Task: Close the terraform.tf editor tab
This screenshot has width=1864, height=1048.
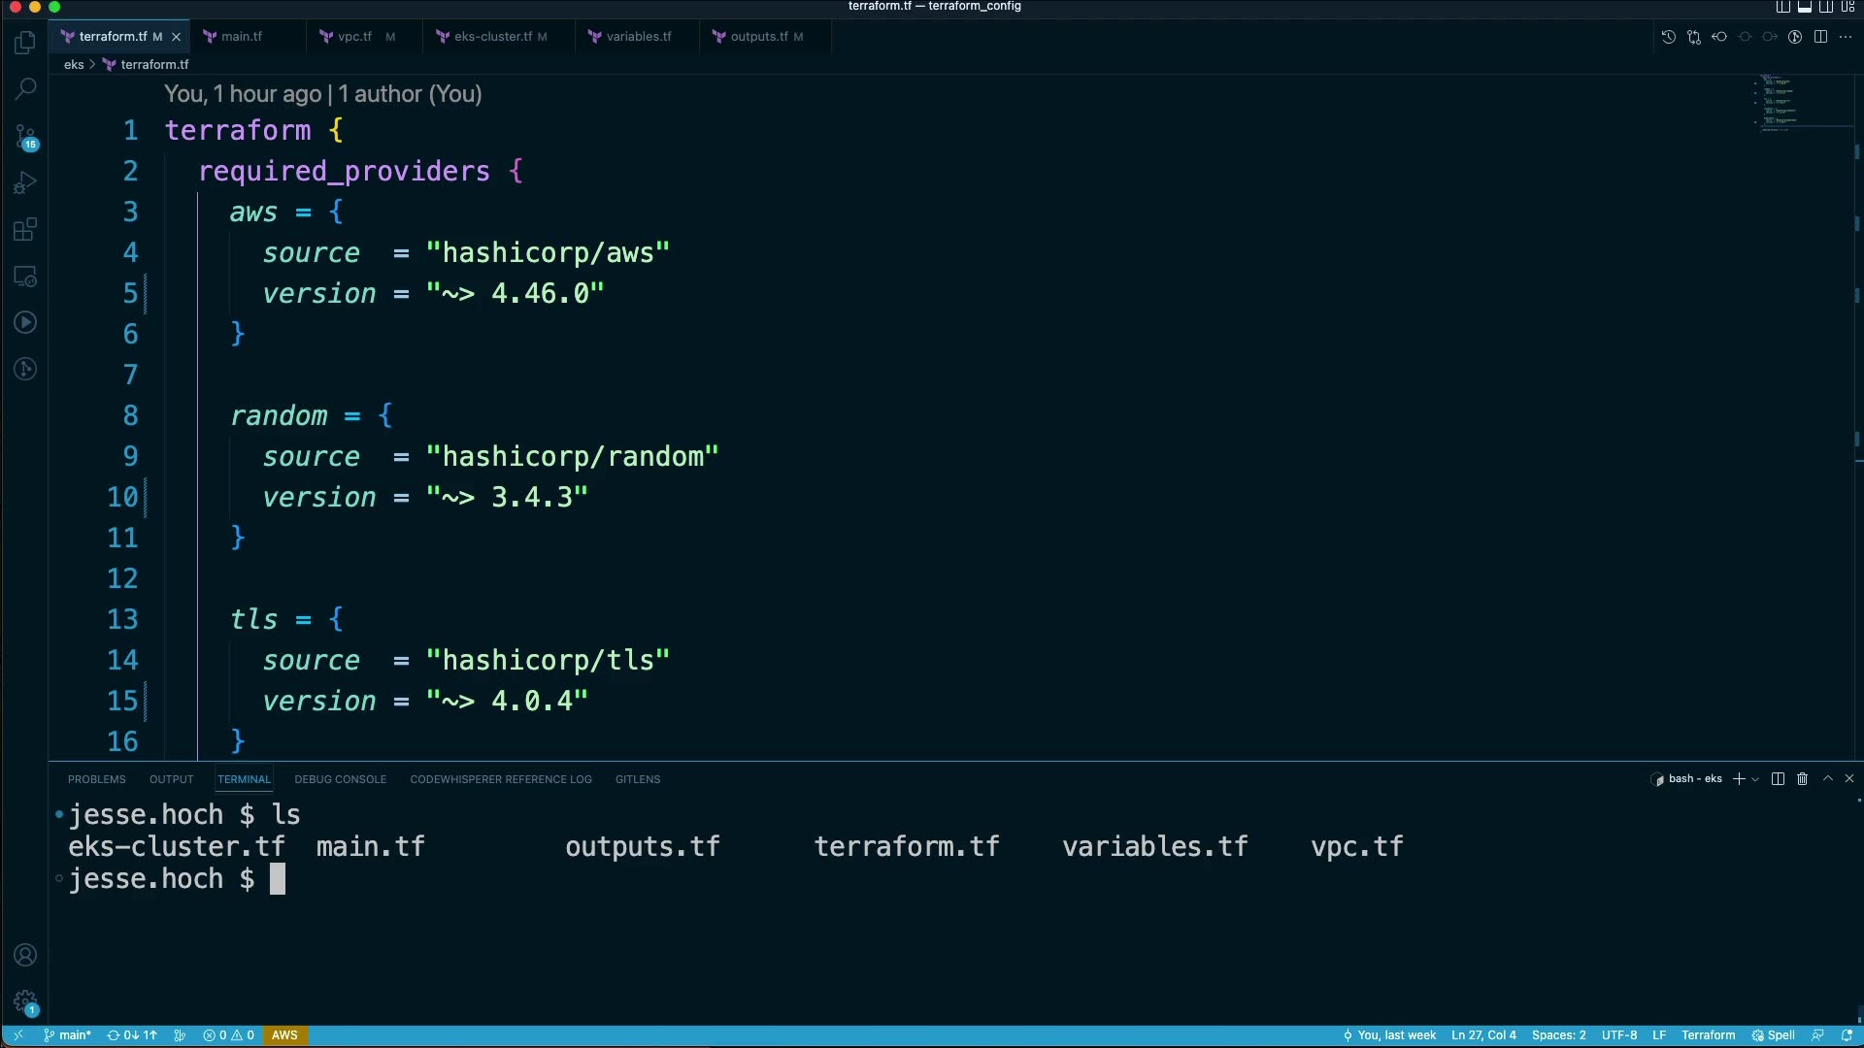Action: click(x=176, y=37)
